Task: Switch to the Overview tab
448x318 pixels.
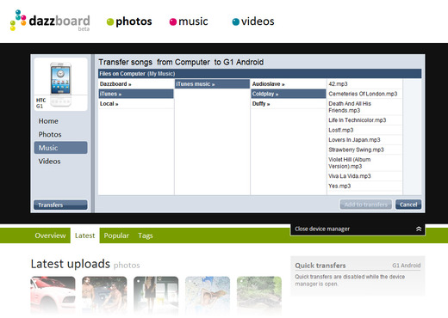Action: [x=50, y=235]
